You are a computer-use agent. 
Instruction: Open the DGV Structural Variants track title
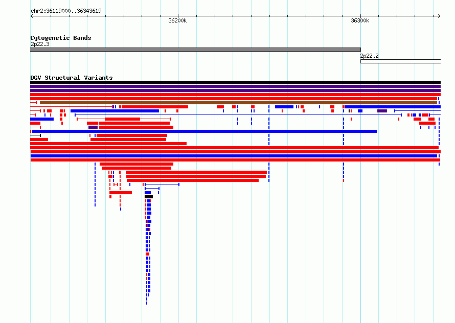click(72, 78)
